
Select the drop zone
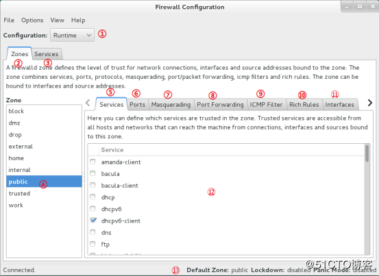44,135
